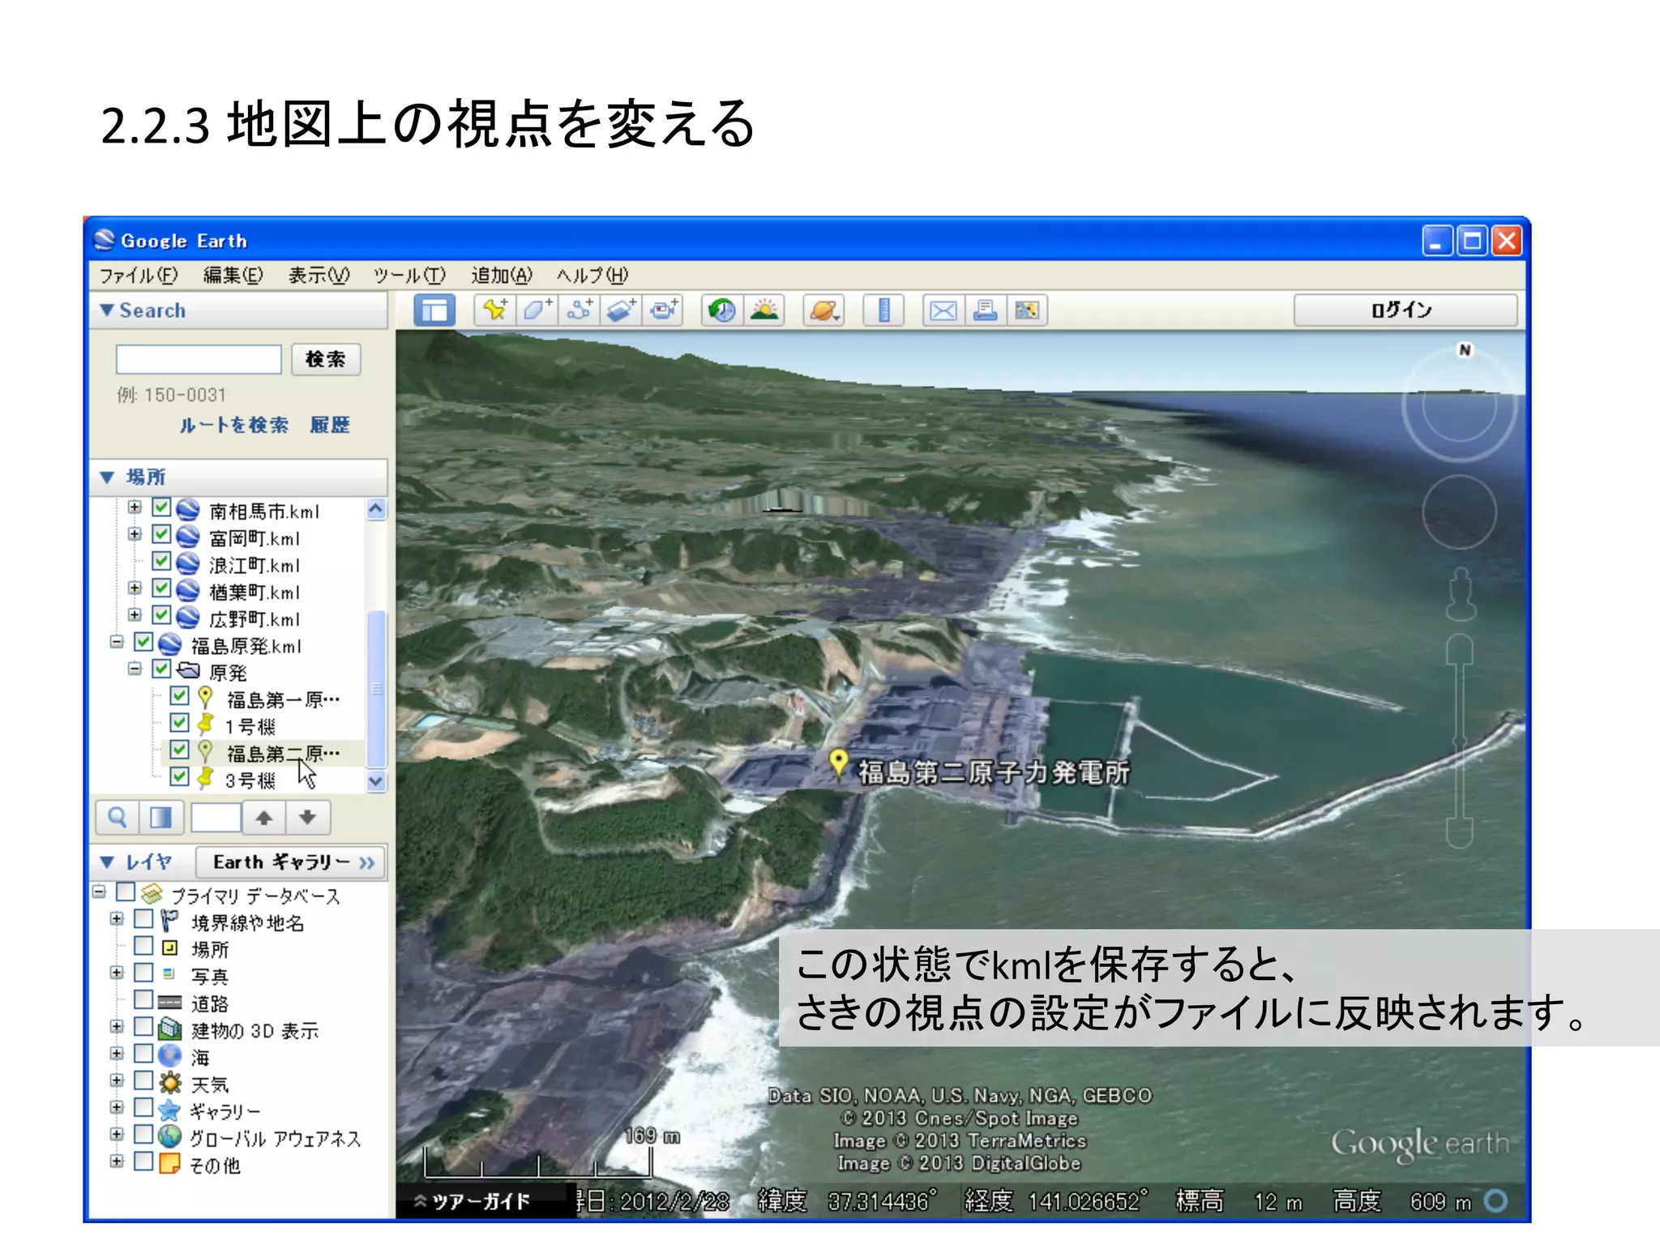This screenshot has height=1245, width=1660.
Task: Click the transparency panel icon in Places
Action: tap(160, 818)
